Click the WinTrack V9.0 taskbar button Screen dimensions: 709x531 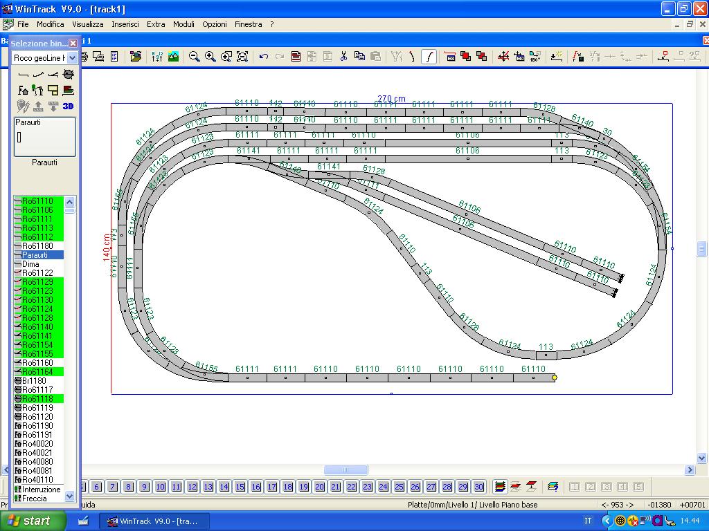(x=154, y=521)
